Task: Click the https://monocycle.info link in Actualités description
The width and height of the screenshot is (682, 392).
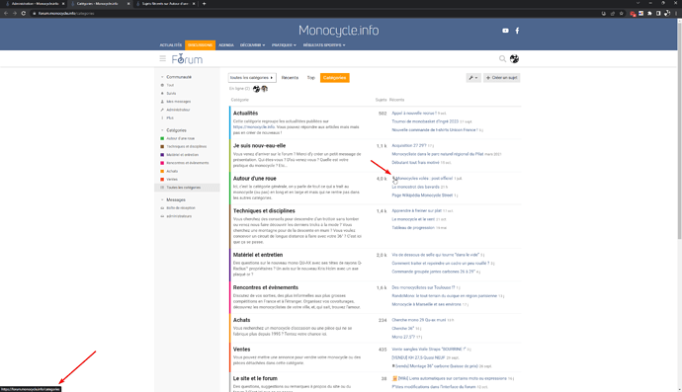Action: point(254,127)
